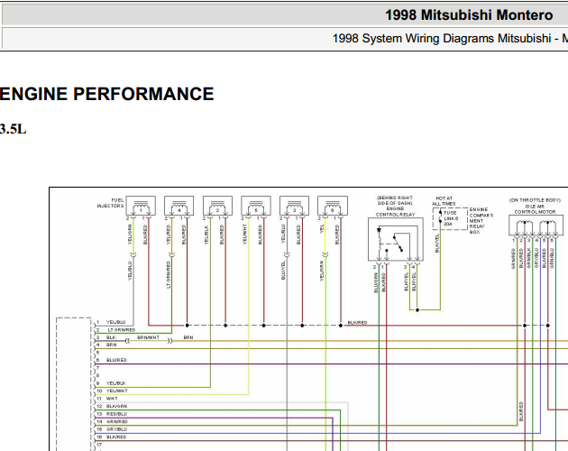Click the vertical 'YEL/GRN' label under injector 1
The image size is (568, 451).
pyautogui.click(x=130, y=235)
